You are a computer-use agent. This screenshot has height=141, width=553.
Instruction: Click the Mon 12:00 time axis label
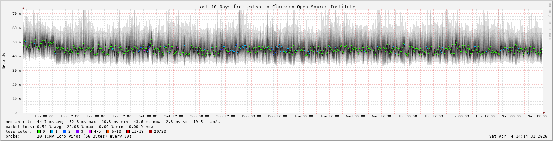(x=278, y=116)
